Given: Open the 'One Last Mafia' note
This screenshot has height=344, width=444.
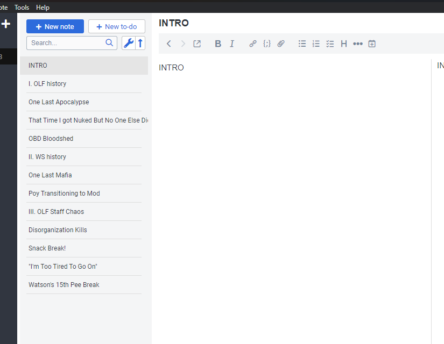Looking at the screenshot, I should tap(84, 175).
